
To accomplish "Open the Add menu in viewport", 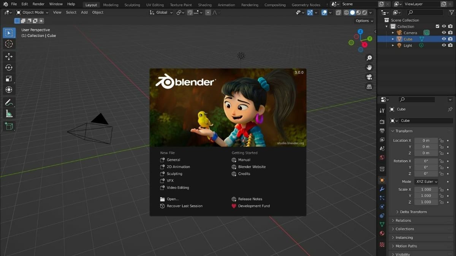I will pos(84,13).
